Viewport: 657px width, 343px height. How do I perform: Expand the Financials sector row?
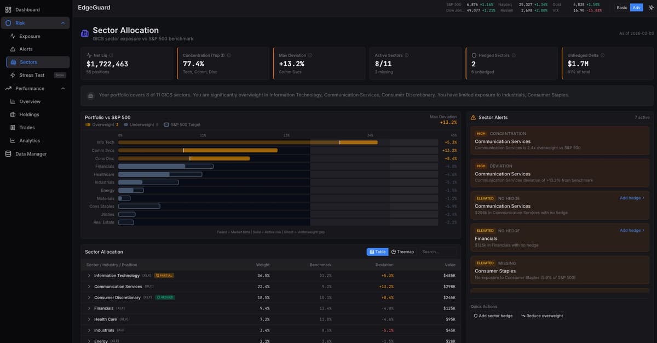(89, 308)
